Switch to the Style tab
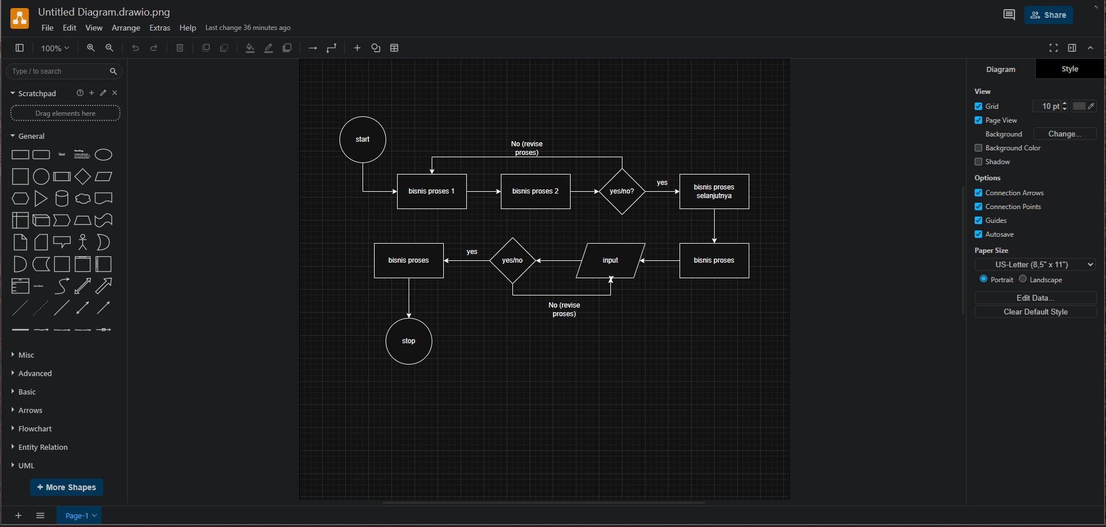 [1070, 69]
